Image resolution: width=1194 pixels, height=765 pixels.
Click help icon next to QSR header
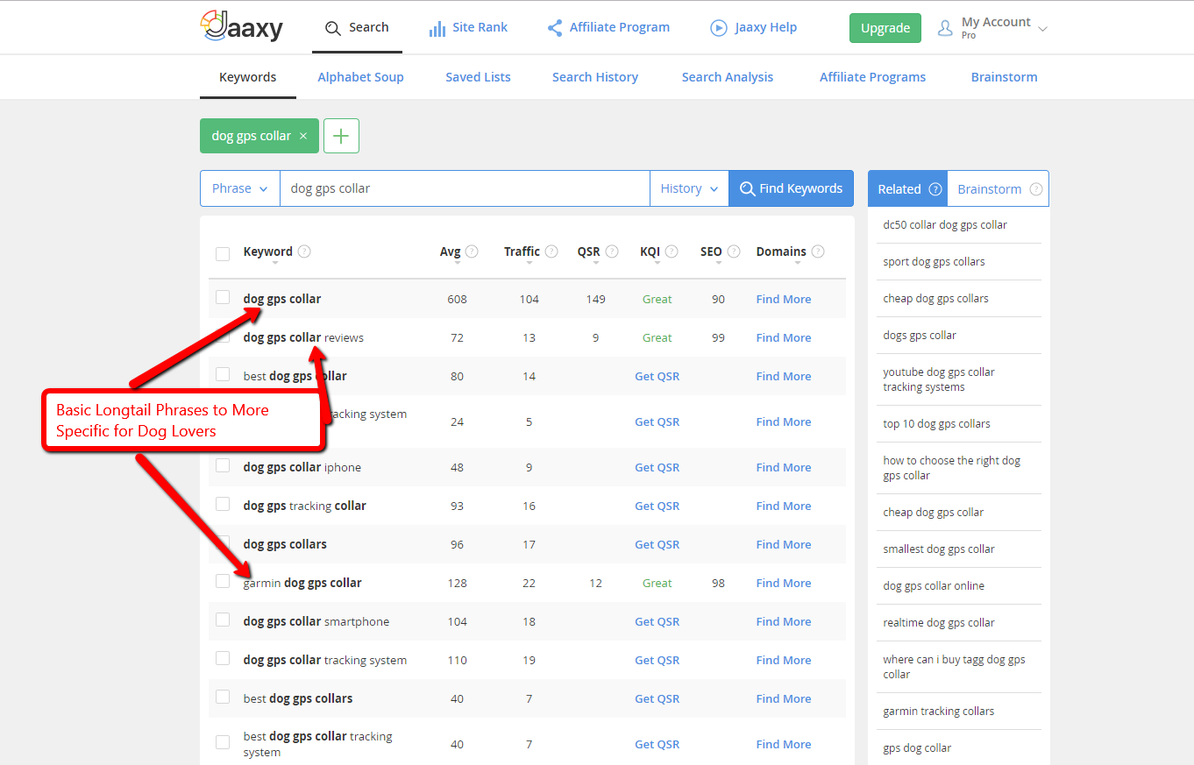pos(612,251)
